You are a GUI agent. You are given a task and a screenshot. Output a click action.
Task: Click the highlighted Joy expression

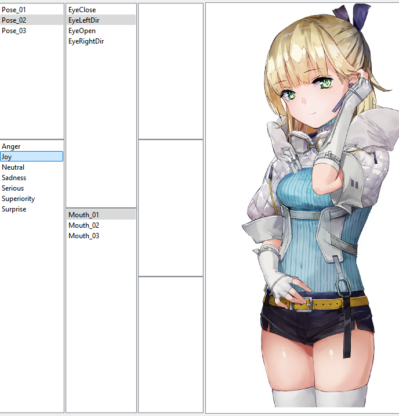click(x=31, y=156)
